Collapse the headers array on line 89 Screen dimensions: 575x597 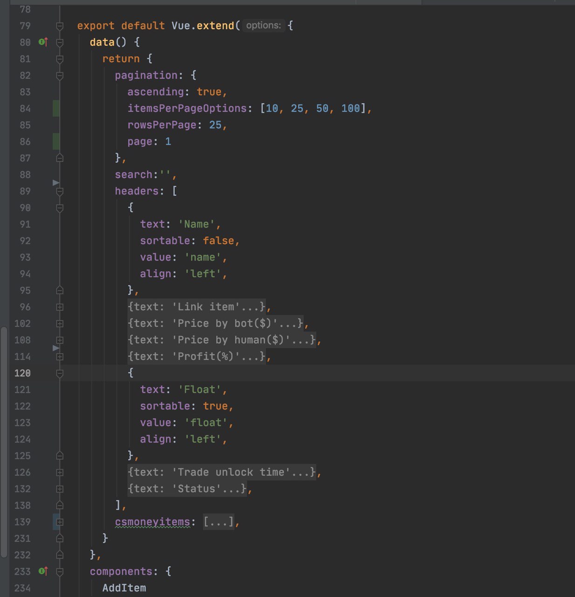click(x=60, y=191)
